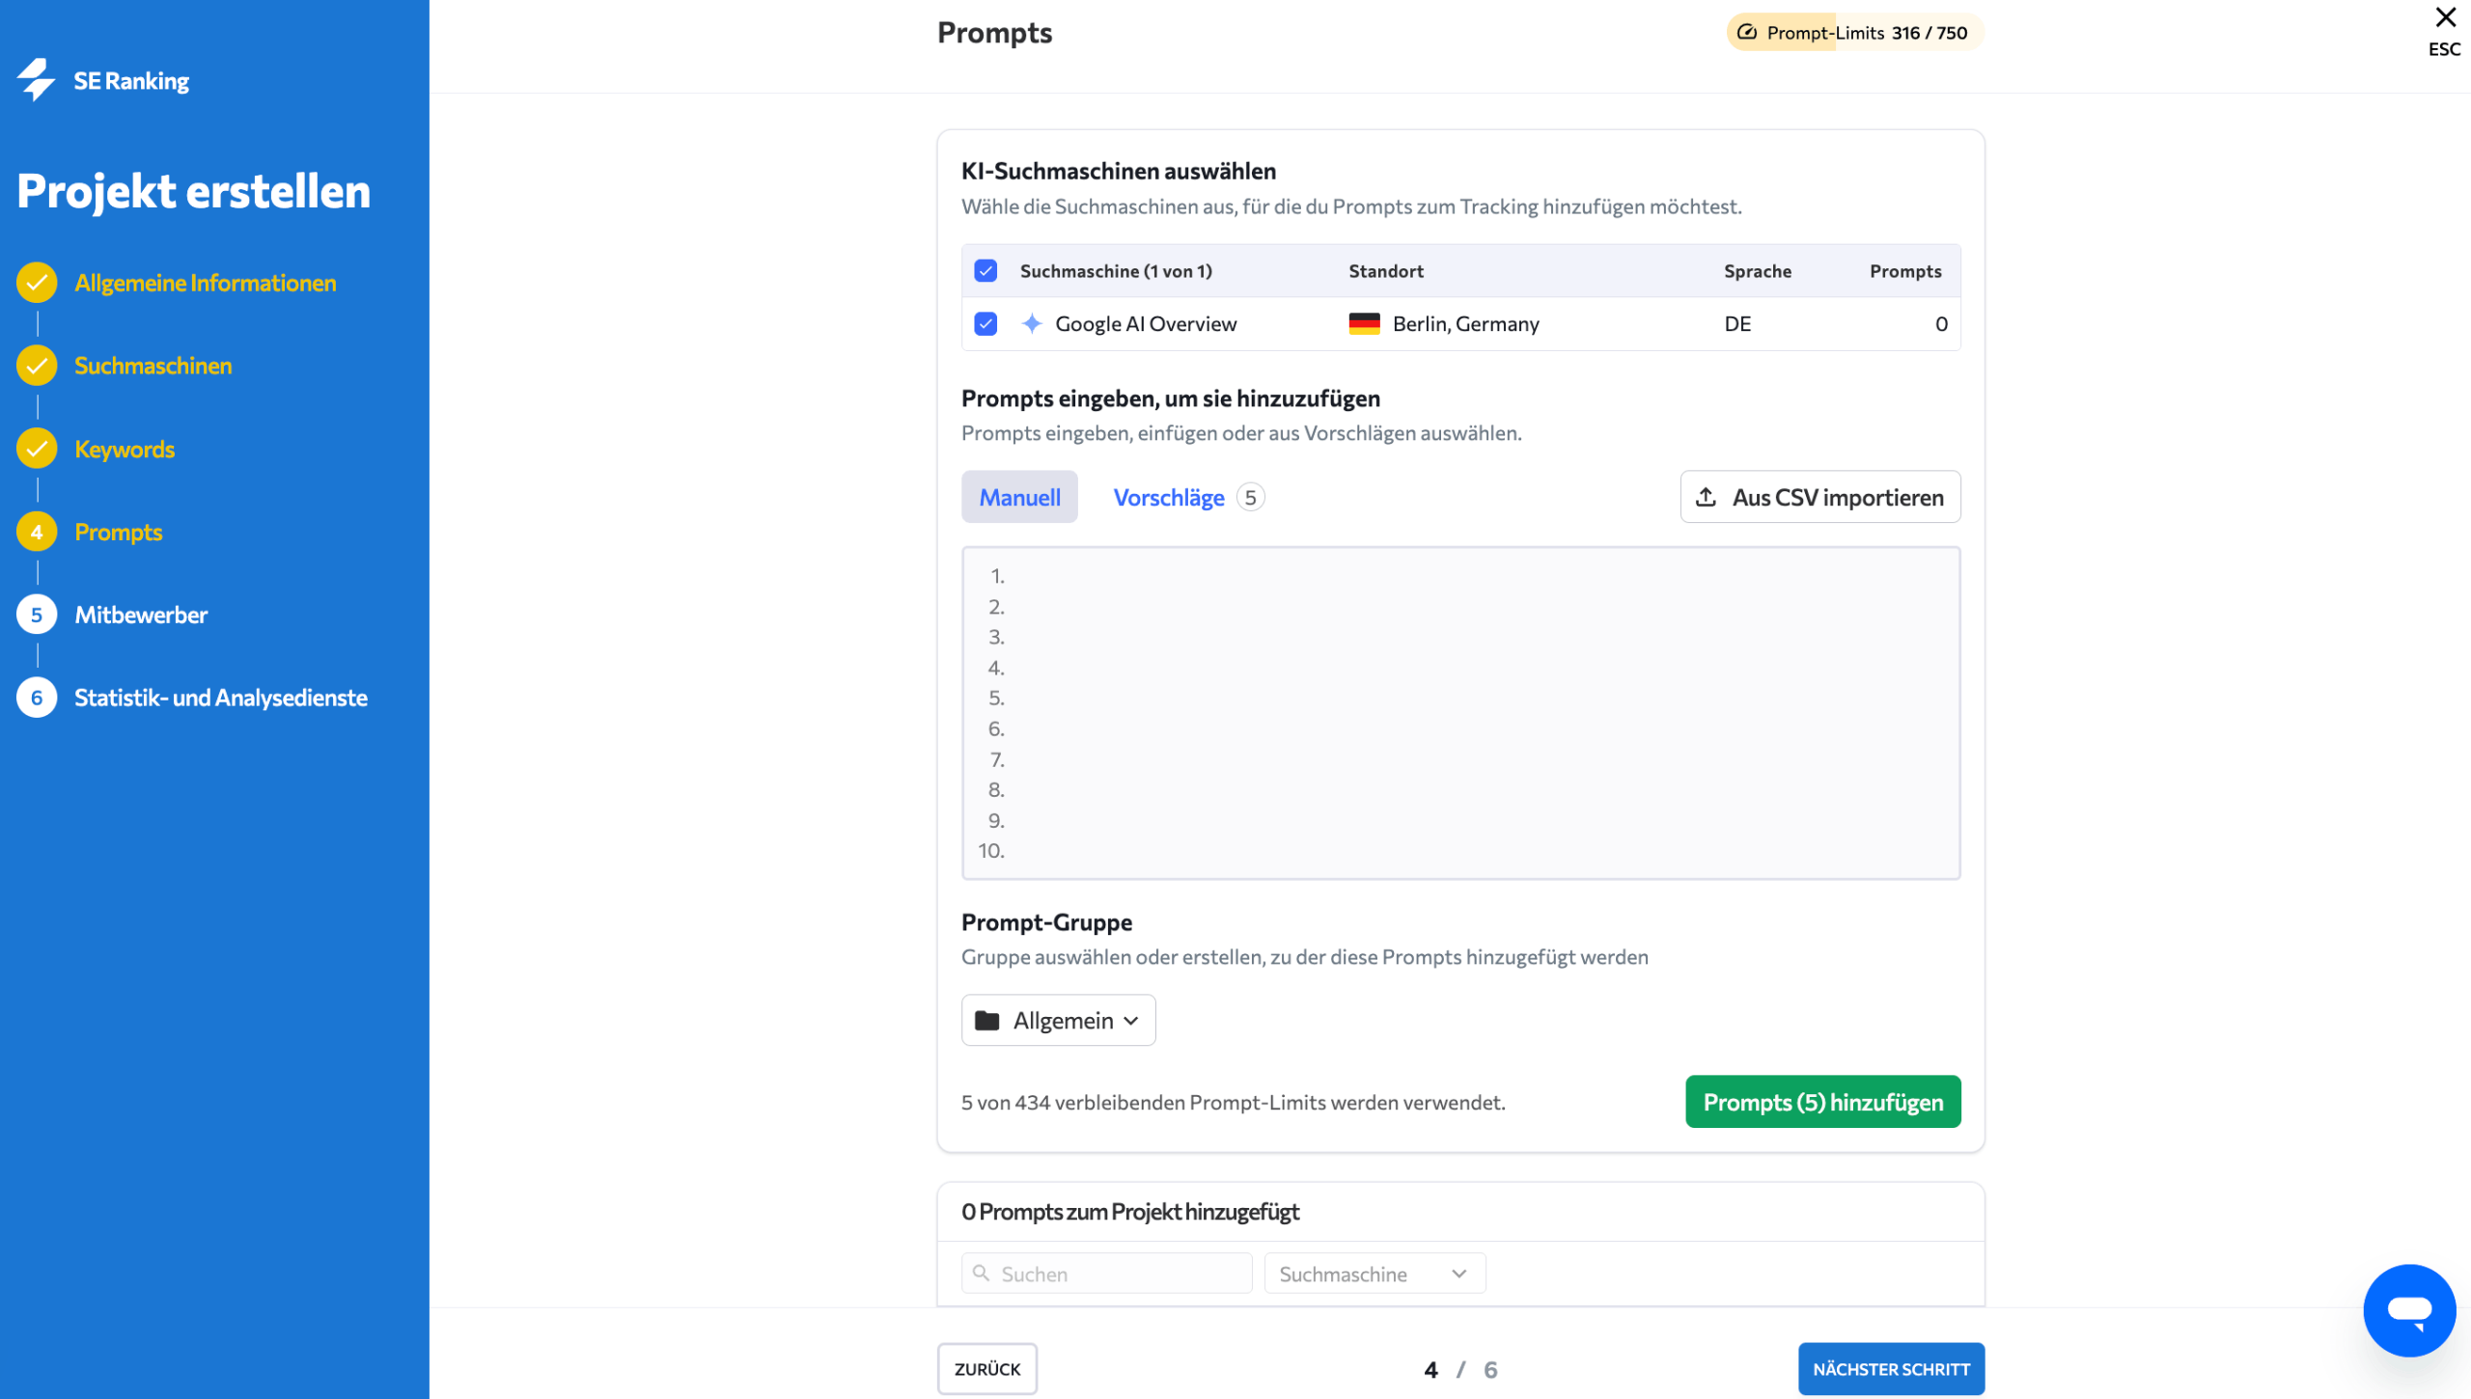Open the chat support bubble
The width and height of the screenshot is (2471, 1399).
[x=2409, y=1310]
